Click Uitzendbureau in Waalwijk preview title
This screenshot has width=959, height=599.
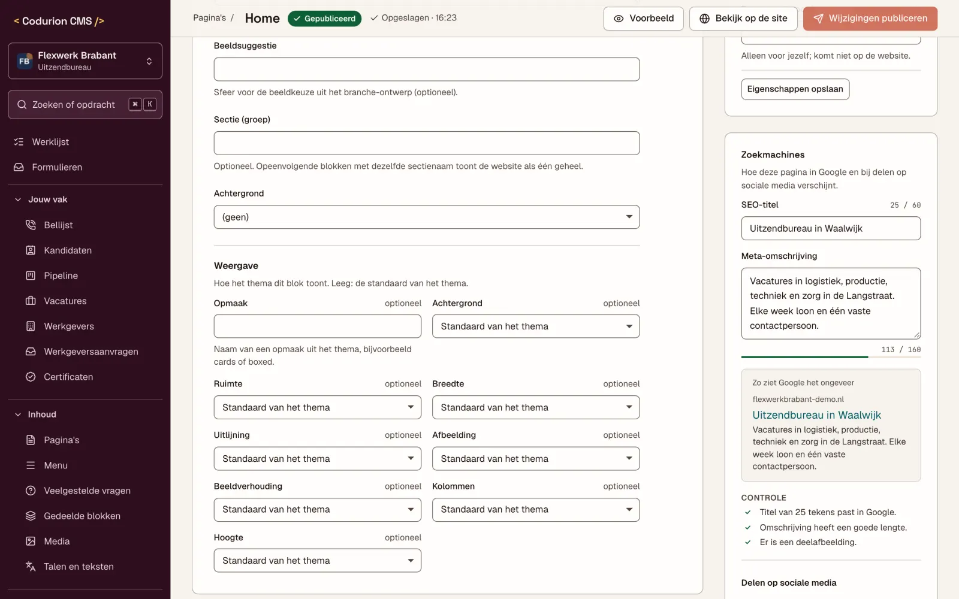(x=816, y=415)
